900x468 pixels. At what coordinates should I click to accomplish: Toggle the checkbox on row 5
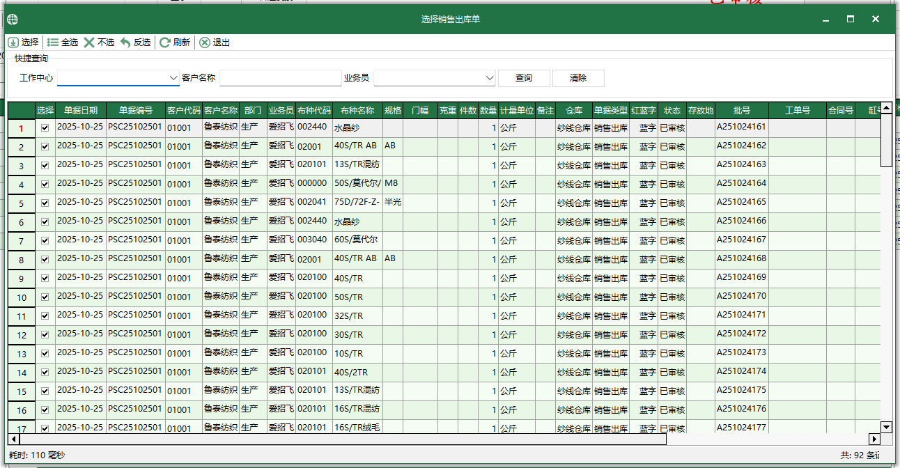point(45,203)
